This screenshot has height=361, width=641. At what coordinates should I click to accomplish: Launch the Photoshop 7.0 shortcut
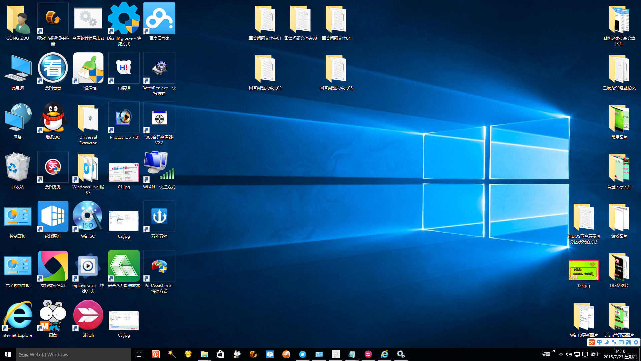click(124, 118)
